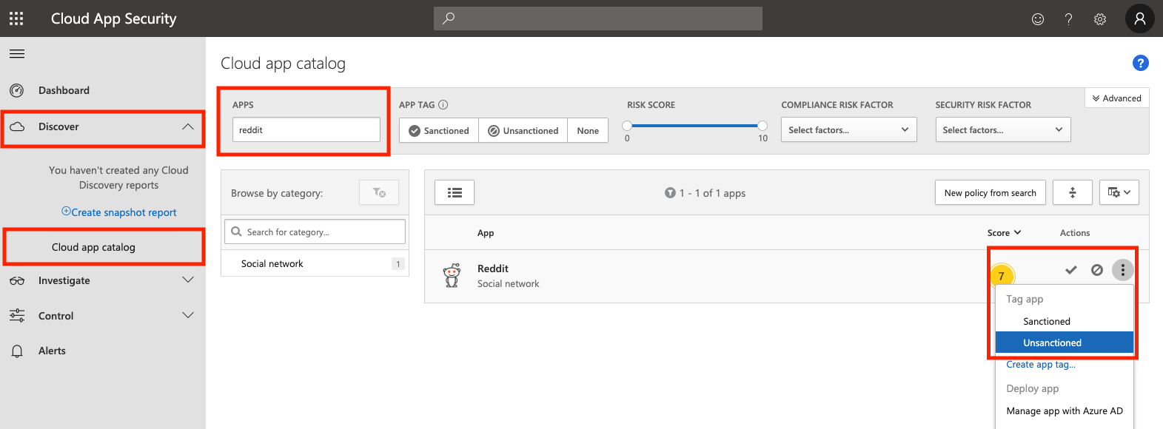The width and height of the screenshot is (1163, 429).
Task: Toggle the None app tag filter
Action: pyautogui.click(x=588, y=131)
